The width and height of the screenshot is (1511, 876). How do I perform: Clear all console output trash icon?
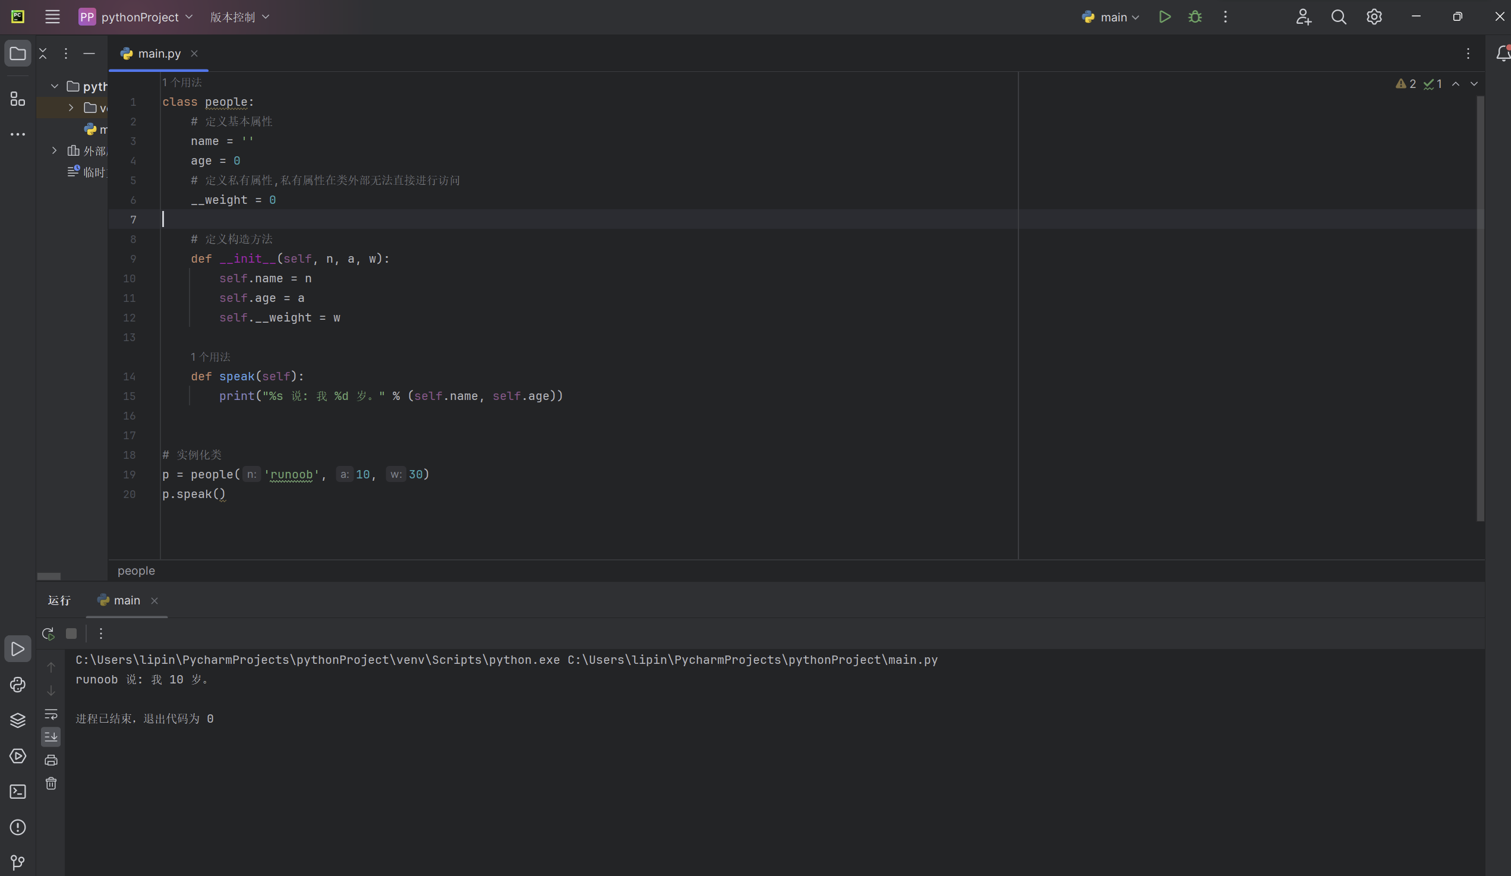tap(51, 784)
